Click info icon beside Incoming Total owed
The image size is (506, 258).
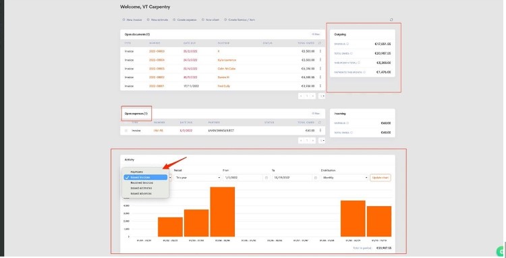pos(352,133)
